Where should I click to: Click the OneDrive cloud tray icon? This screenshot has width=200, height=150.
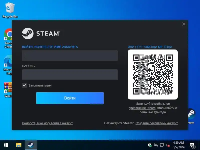tap(156, 145)
